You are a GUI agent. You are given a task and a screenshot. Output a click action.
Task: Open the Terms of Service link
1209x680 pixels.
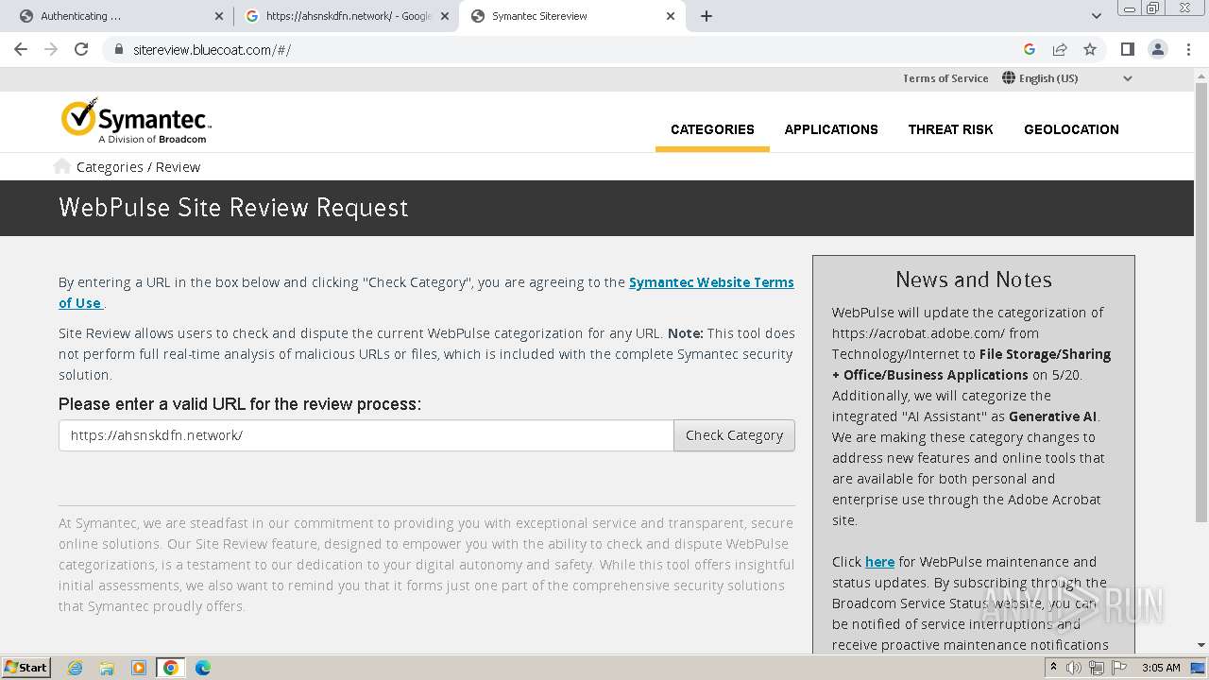pos(945,78)
